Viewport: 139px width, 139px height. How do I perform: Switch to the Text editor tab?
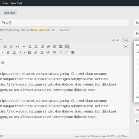pos(125,40)
